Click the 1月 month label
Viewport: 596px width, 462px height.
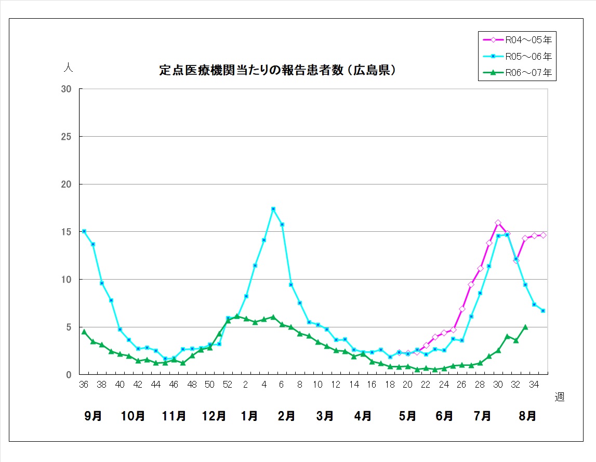pyautogui.click(x=249, y=416)
